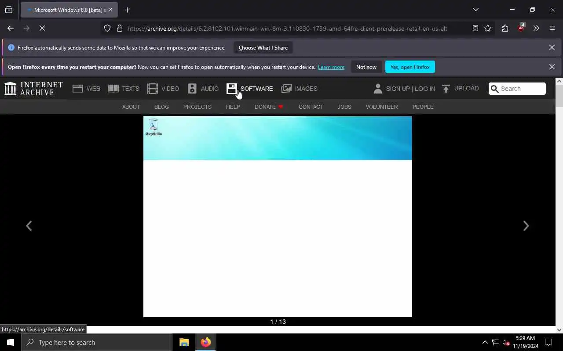
Task: Click the UPLOAD link
Action: (460, 89)
